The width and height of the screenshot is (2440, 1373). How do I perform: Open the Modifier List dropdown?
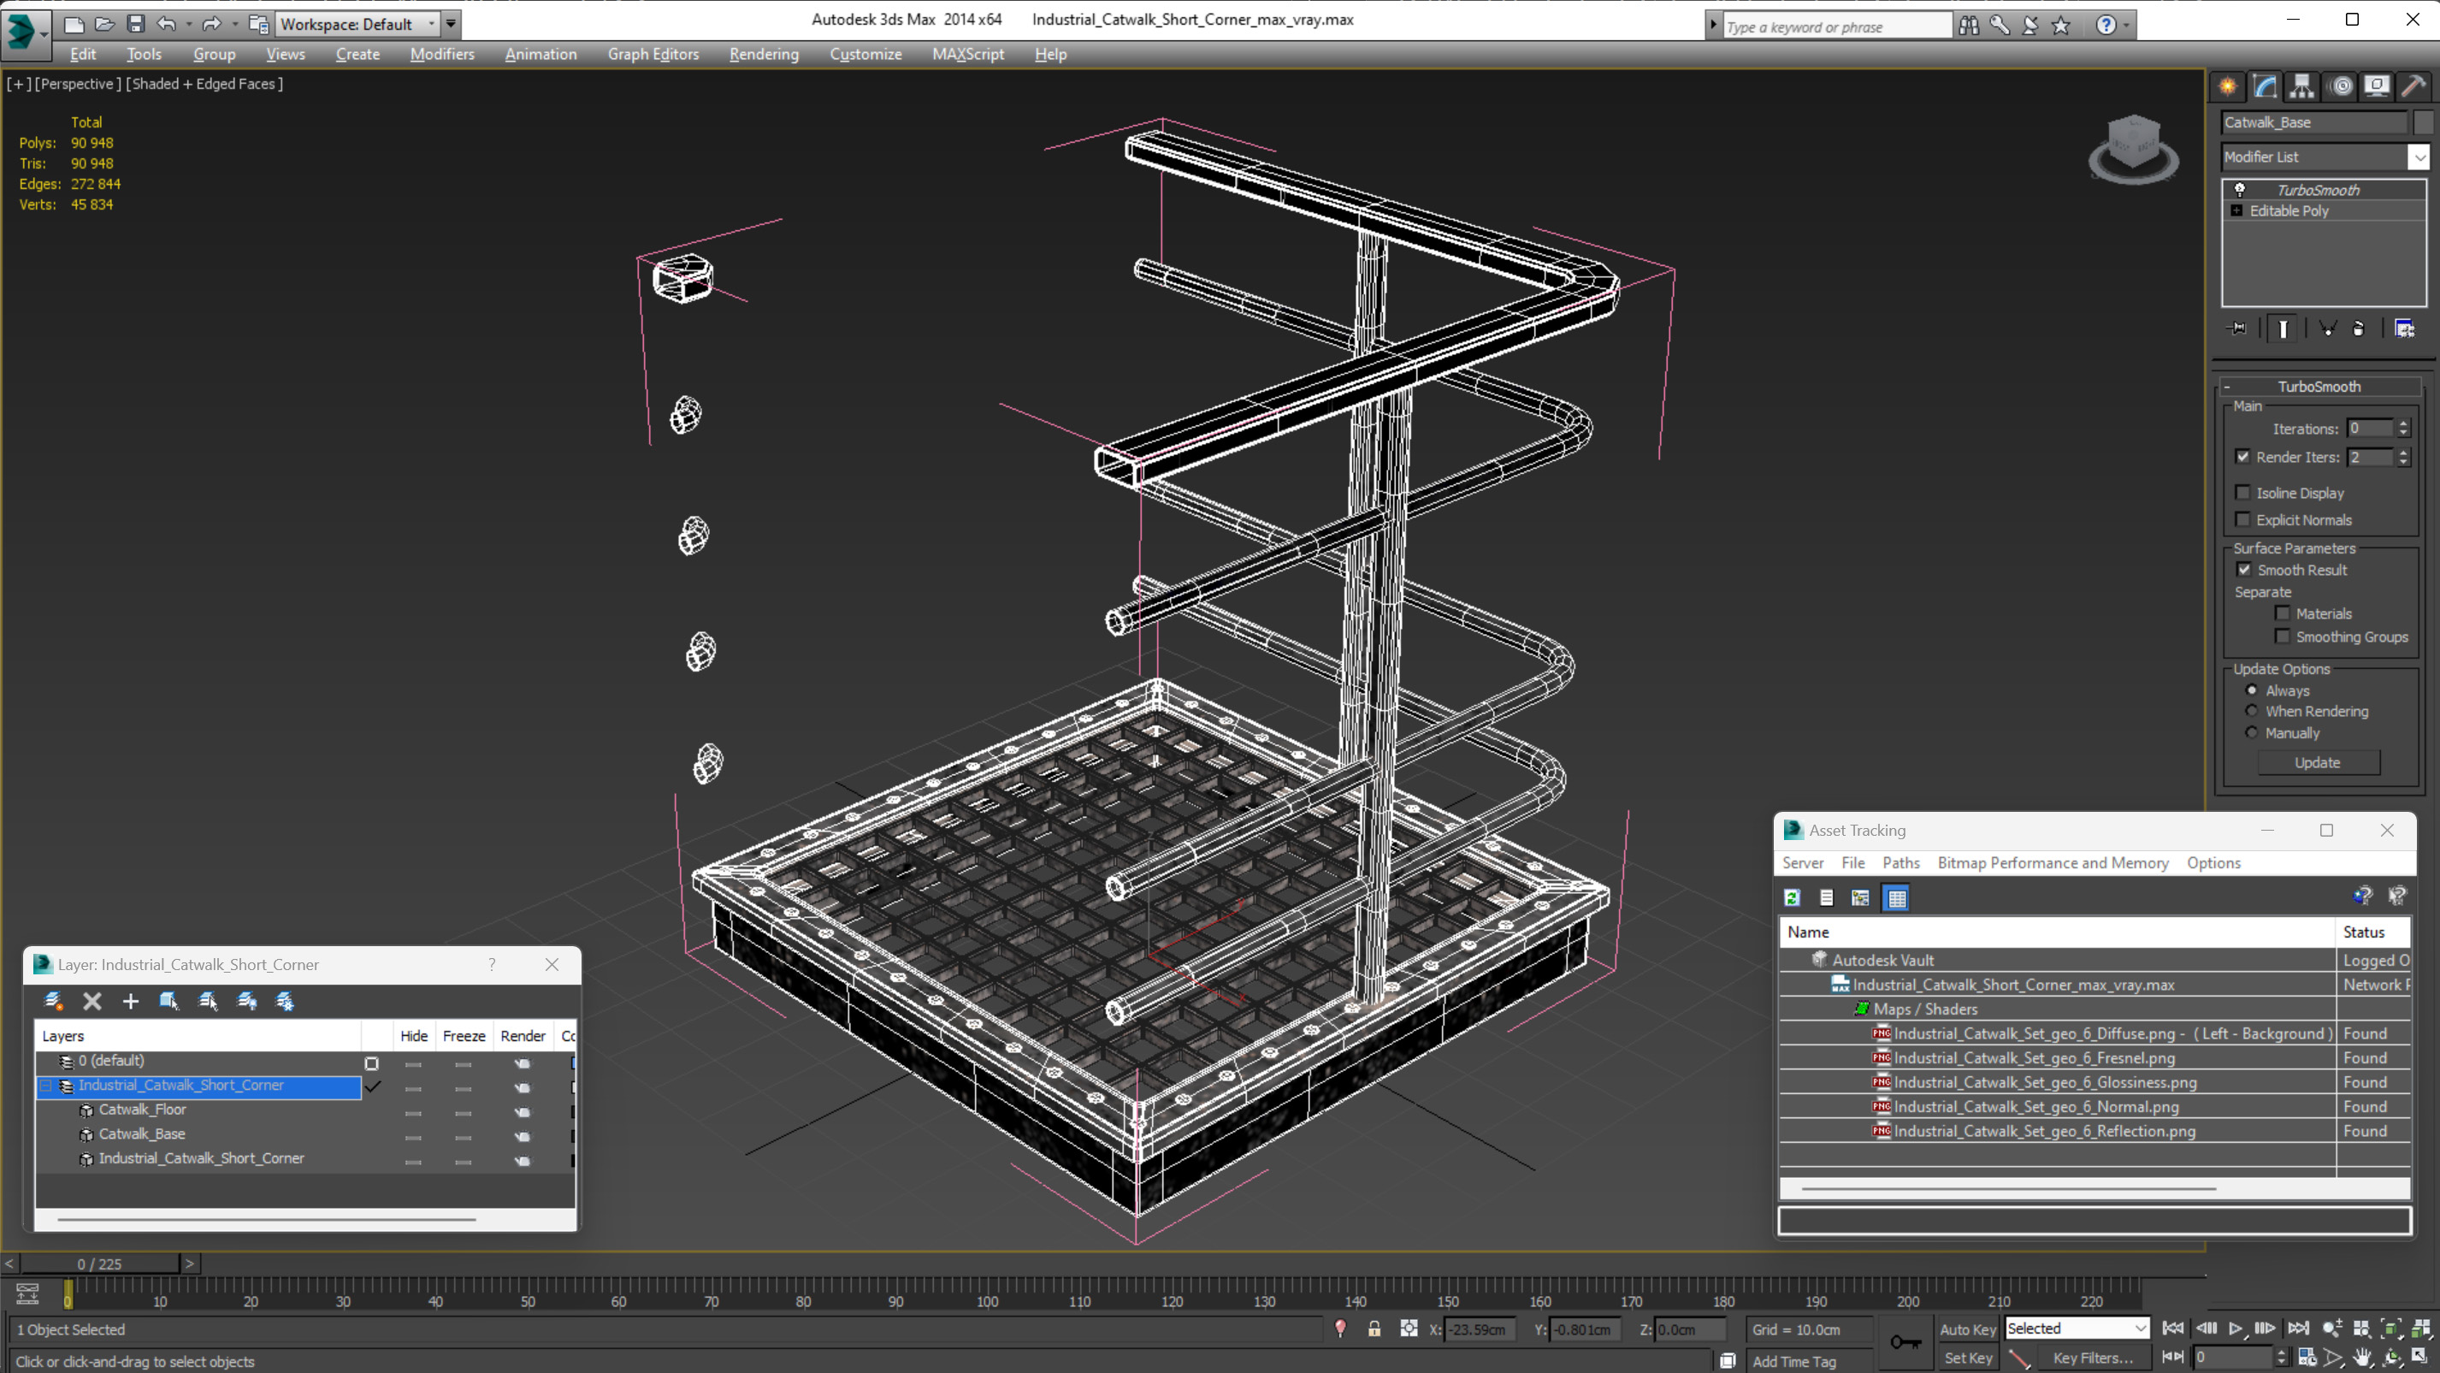pos(2419,157)
